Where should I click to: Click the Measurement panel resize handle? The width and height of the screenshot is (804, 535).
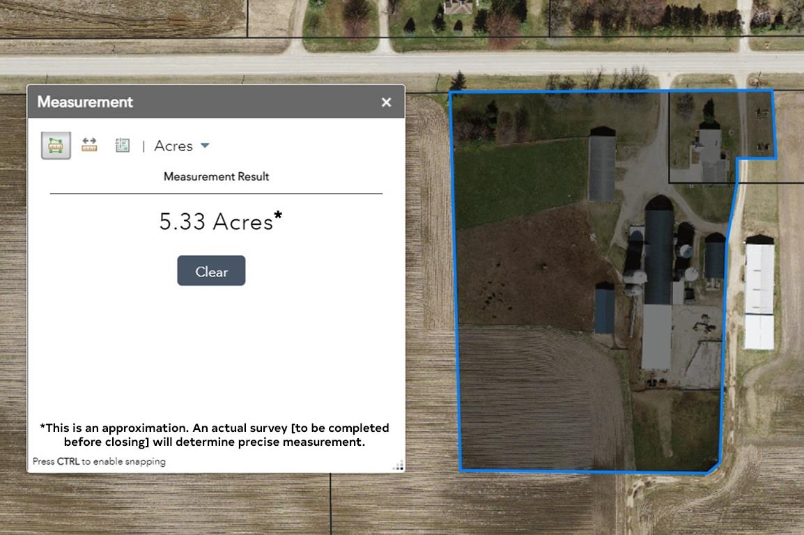tap(399, 466)
